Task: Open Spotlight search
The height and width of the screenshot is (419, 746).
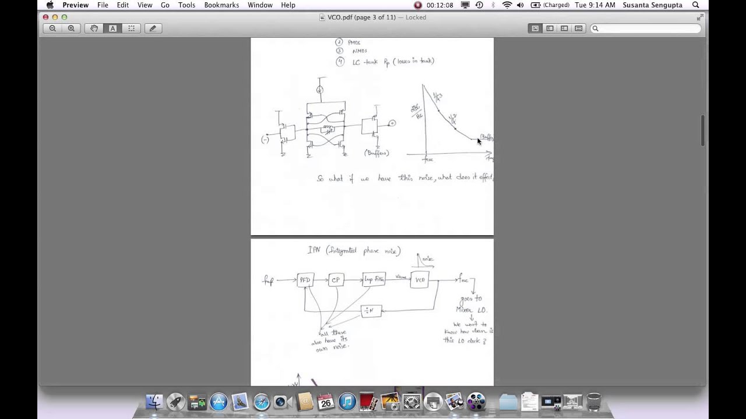Action: click(695, 5)
